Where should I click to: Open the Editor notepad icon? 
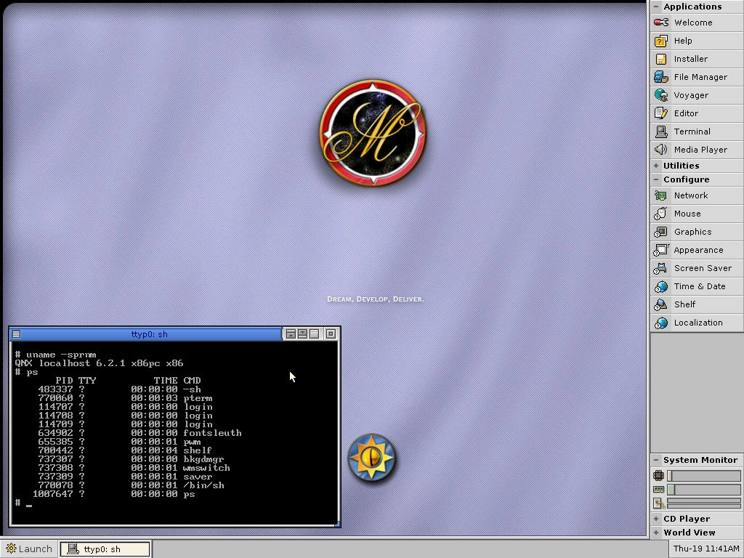(x=661, y=113)
